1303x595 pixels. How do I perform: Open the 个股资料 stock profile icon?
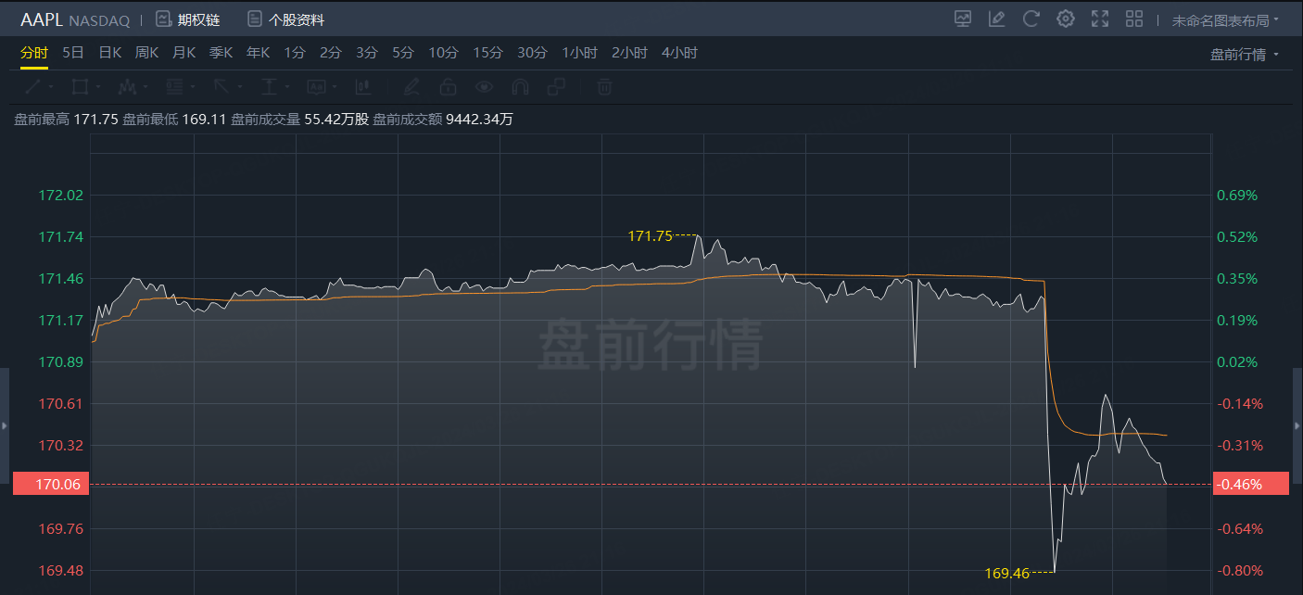click(x=254, y=19)
